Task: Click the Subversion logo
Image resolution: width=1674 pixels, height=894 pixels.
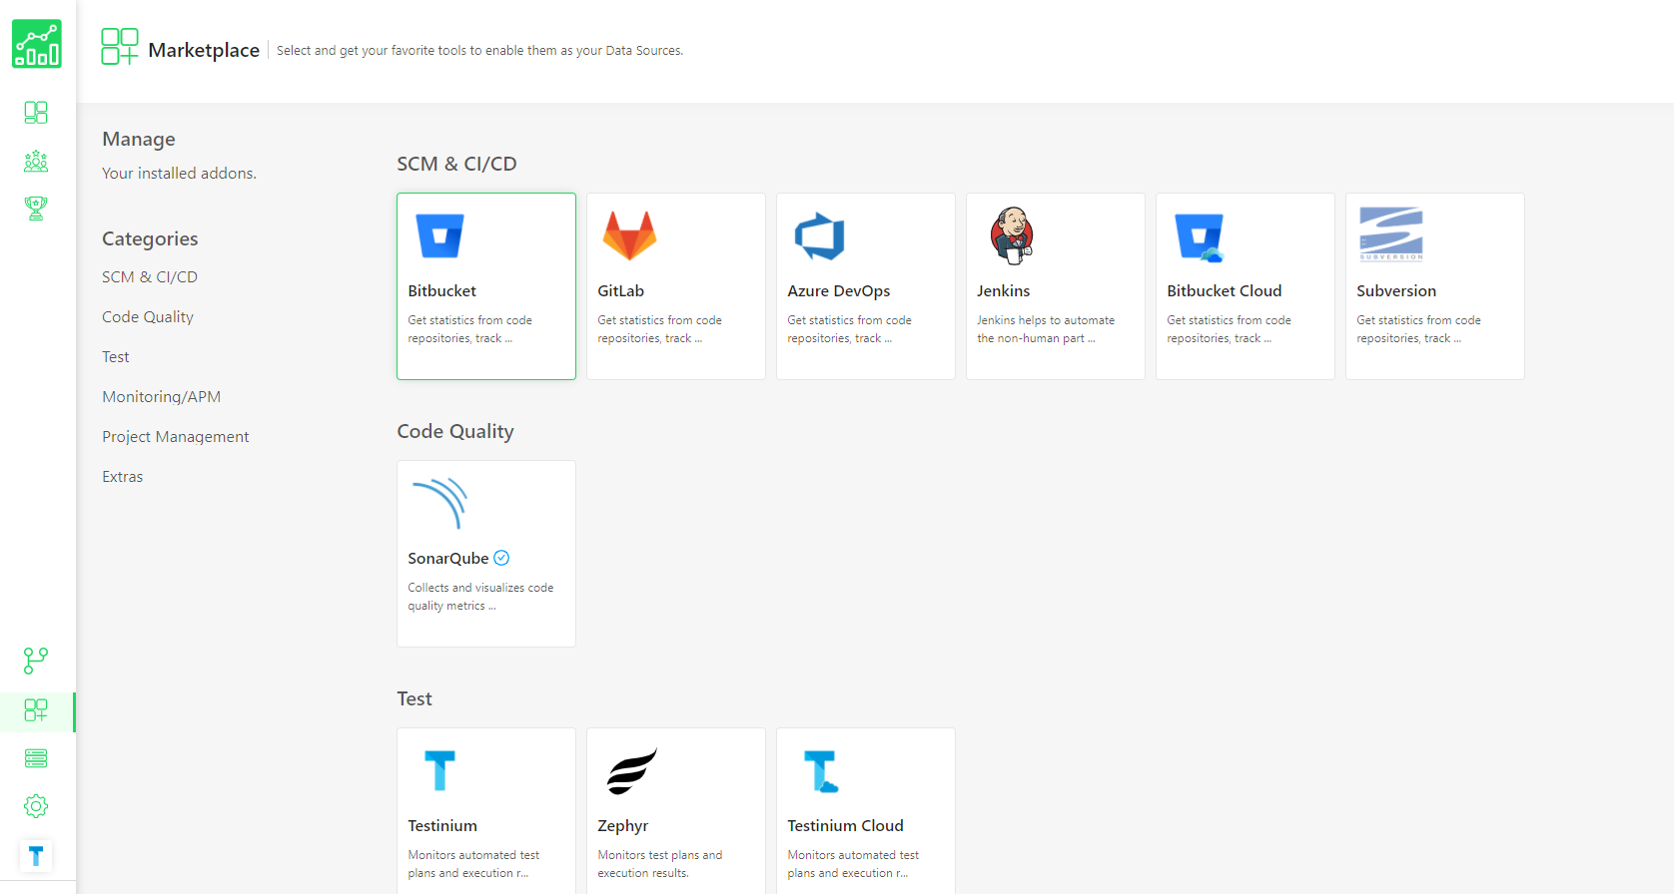Action: tap(1391, 233)
